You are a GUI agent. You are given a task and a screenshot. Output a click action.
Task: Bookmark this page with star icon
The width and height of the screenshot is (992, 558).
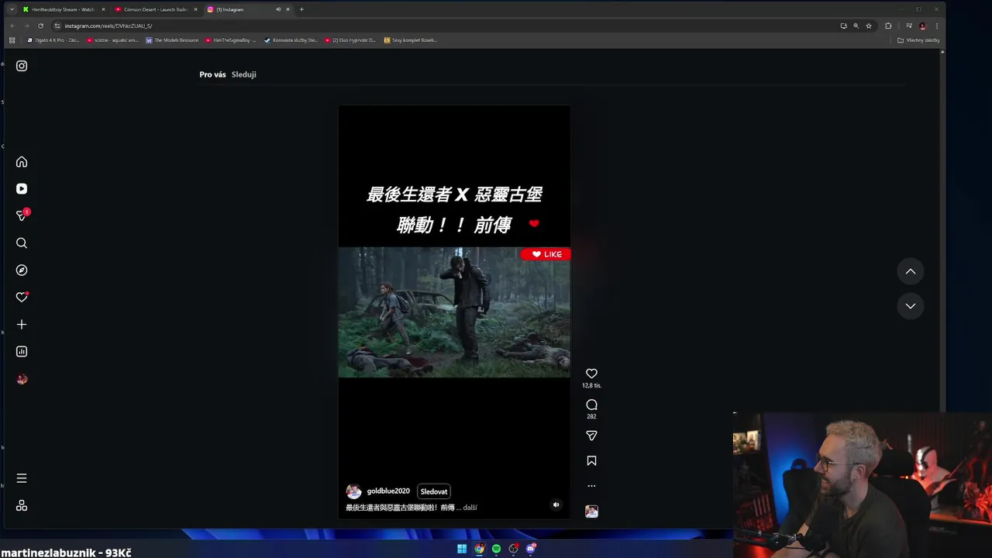869,26
